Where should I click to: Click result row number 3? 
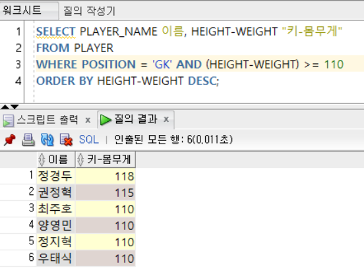coord(32,207)
